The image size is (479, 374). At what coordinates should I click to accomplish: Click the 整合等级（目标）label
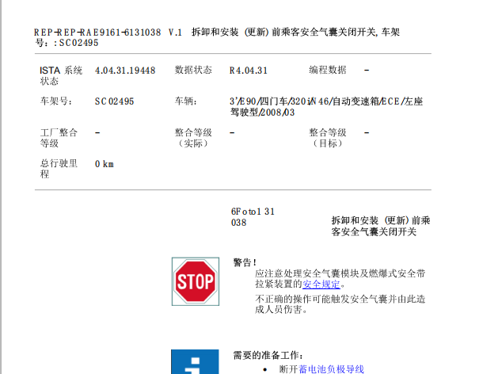pos(328,138)
